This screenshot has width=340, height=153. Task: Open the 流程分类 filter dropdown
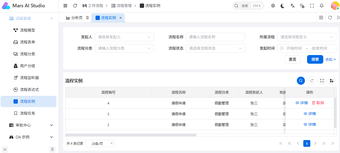[x=124, y=48]
